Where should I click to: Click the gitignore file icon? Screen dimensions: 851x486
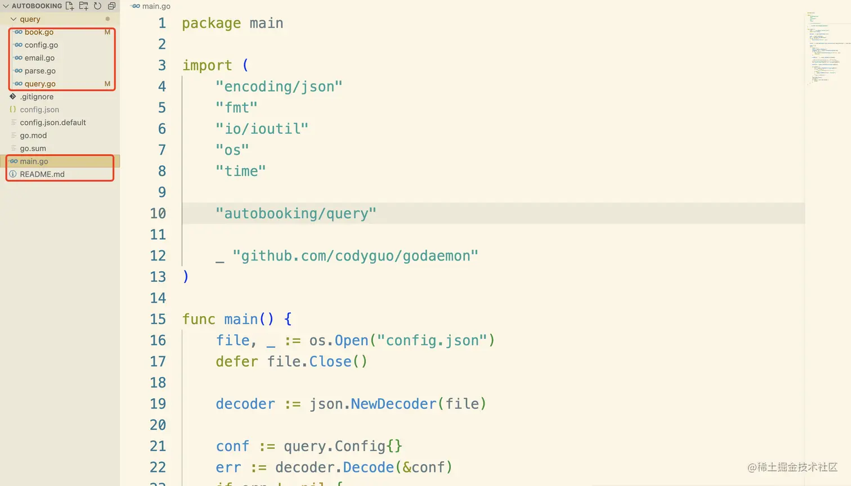12,96
